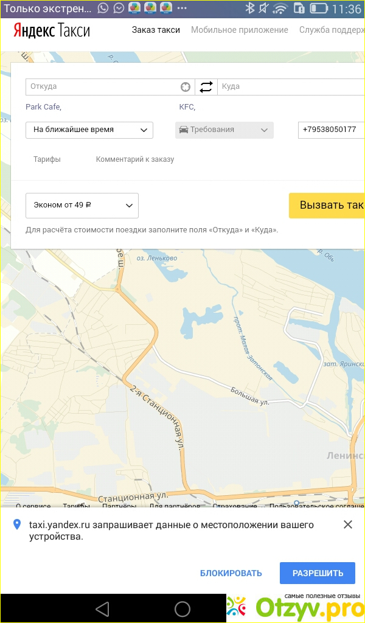This screenshot has height=623, width=365.
Task: Click the yellow Вызвать такси button
Action: click(x=327, y=206)
